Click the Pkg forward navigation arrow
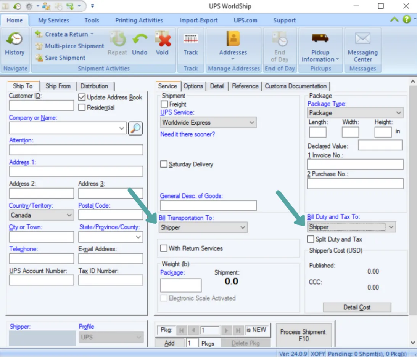417x357 pixels. (x=226, y=330)
